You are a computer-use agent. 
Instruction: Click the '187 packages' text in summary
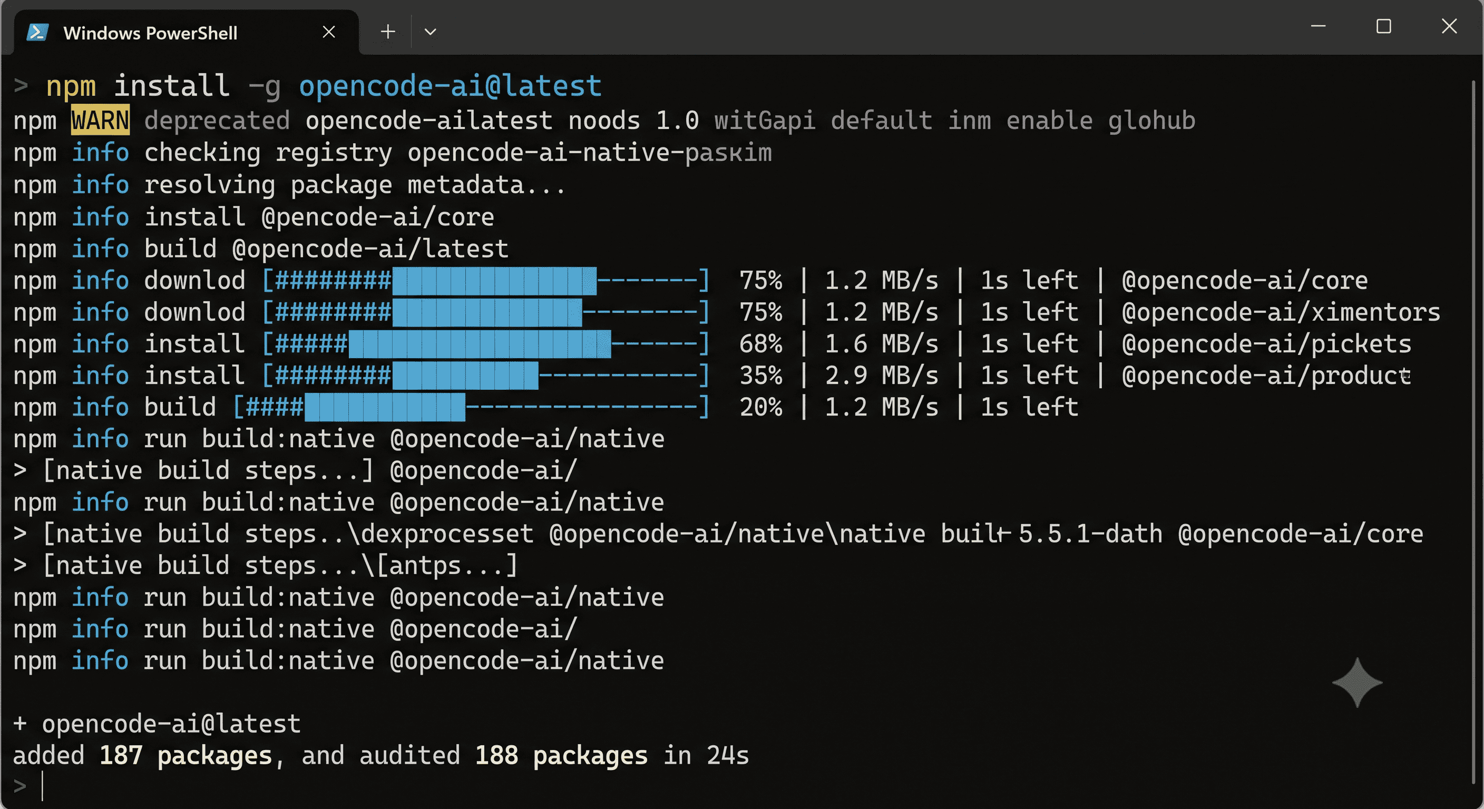[x=185, y=755]
